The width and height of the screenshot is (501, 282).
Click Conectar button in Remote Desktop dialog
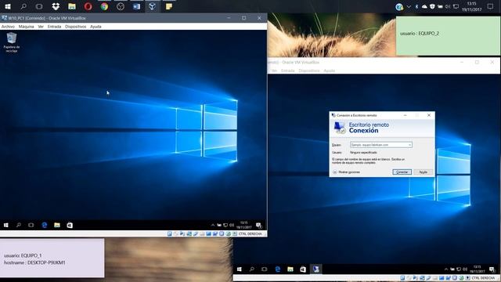402,172
